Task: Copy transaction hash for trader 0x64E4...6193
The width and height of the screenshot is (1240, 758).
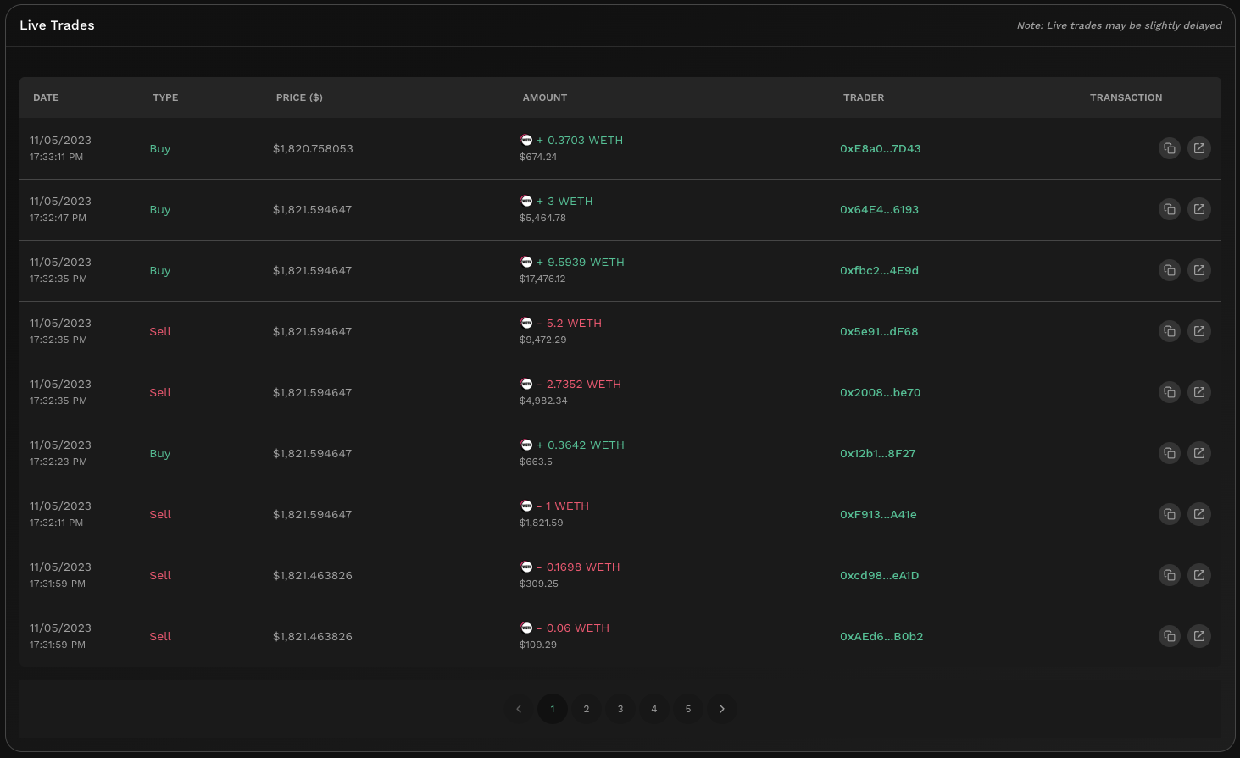Action: tap(1169, 209)
